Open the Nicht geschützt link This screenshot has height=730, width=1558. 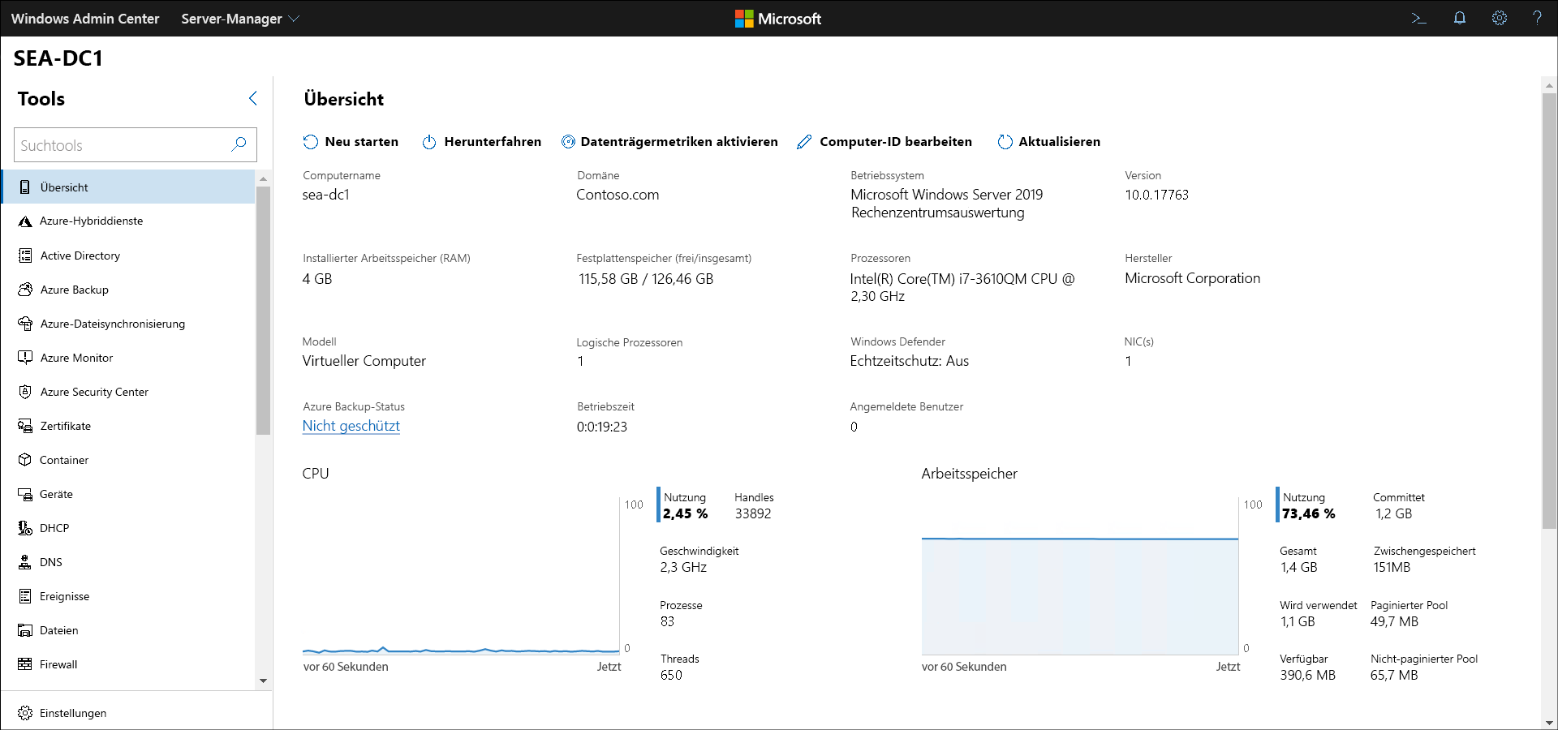point(351,426)
